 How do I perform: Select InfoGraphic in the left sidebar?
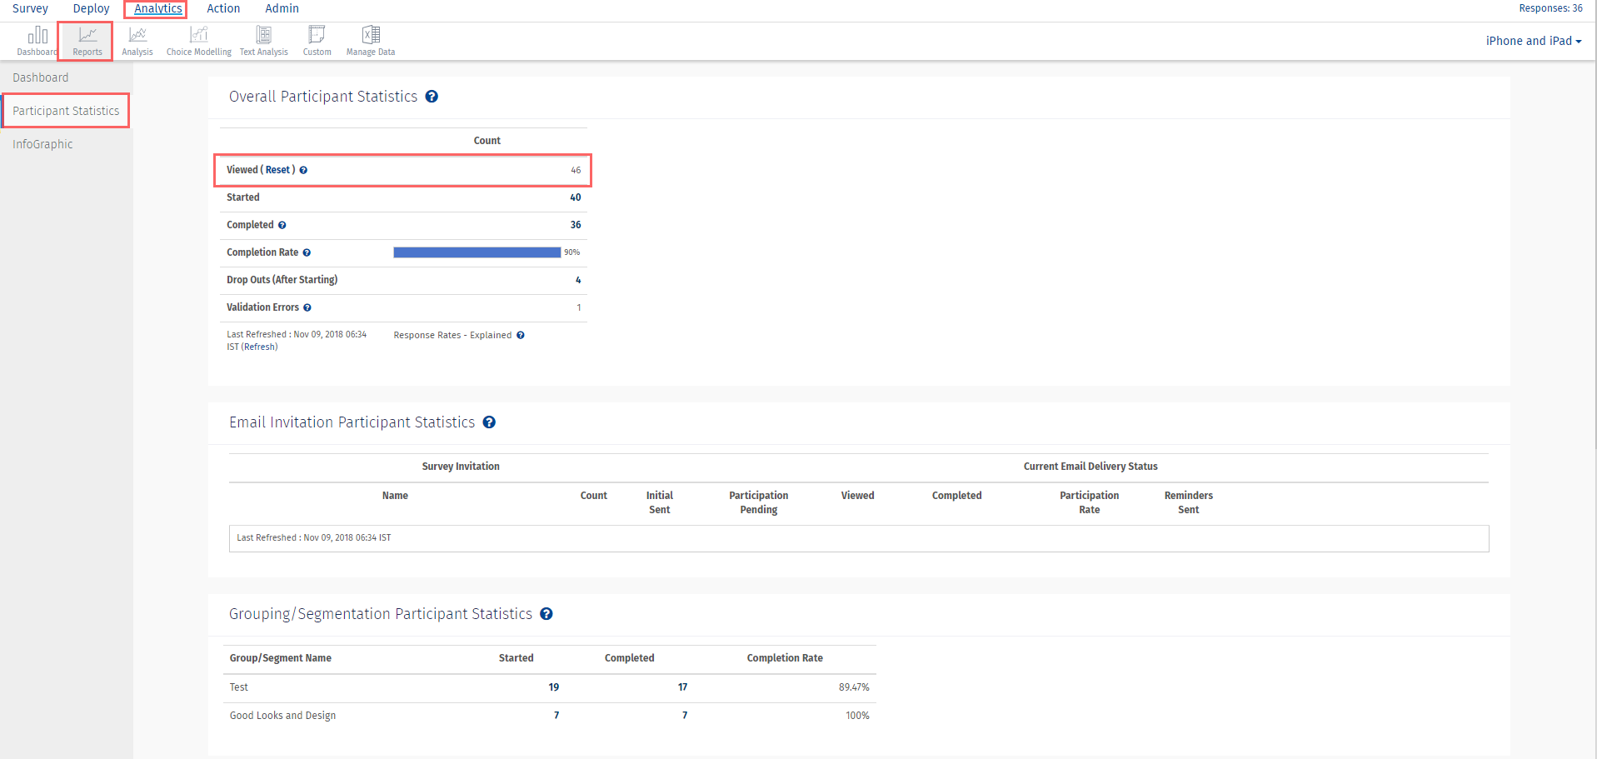[42, 144]
